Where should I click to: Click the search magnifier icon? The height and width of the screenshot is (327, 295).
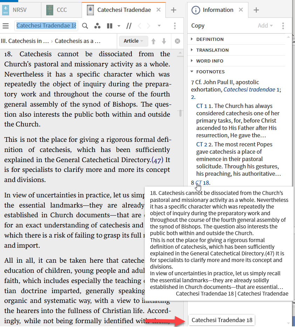click(x=85, y=26)
